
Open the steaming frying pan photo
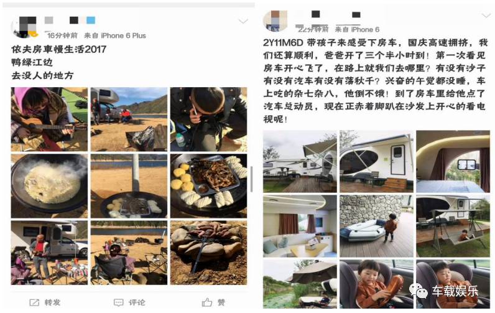49,186
